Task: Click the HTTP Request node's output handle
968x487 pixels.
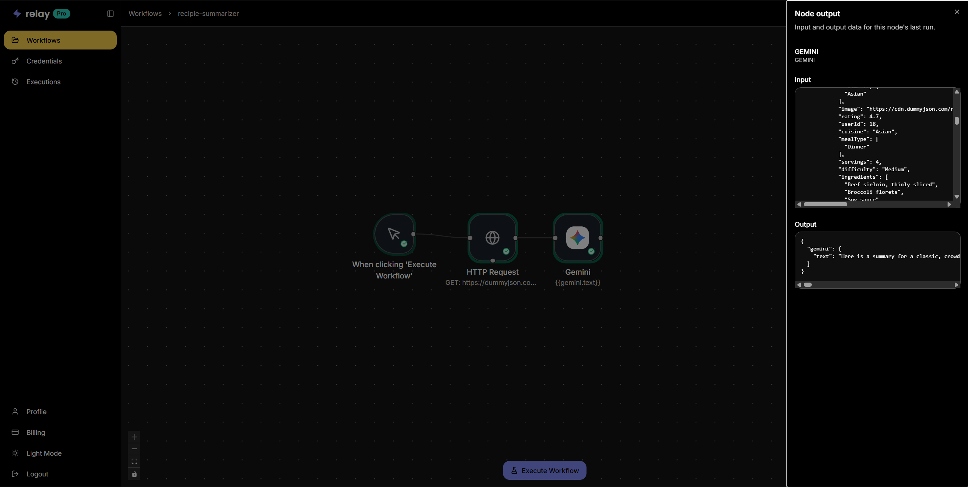Action: coord(515,238)
